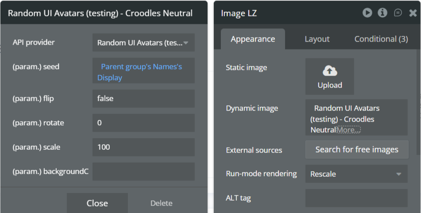
Task: Select the rotate parameter field
Action: [143, 123]
